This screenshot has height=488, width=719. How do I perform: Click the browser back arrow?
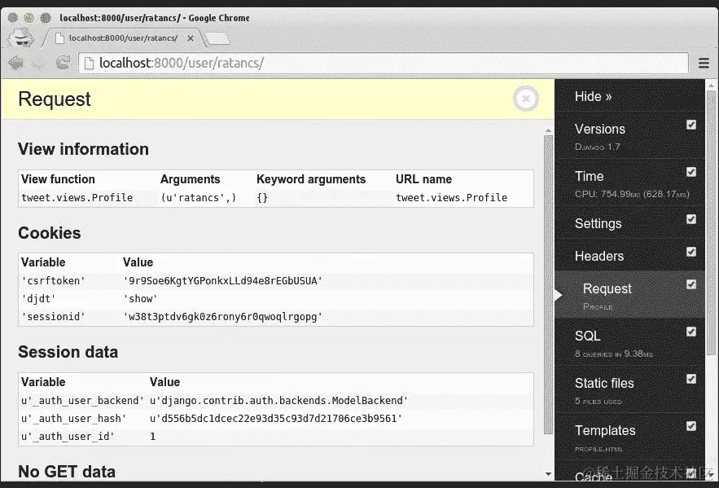coord(15,63)
